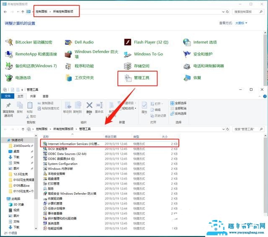The height and width of the screenshot is (237, 268).
Task: Open 查看方式 大图标 dropdown
Action: (x=241, y=23)
